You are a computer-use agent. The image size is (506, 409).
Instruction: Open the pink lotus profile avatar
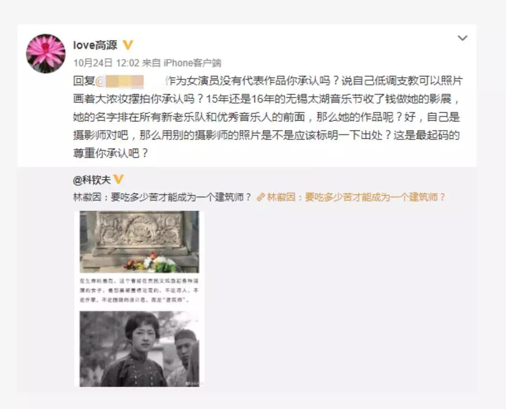[45, 53]
